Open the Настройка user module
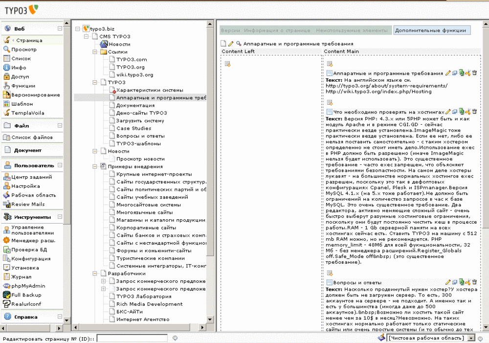The width and height of the screenshot is (489, 343). (x=25, y=186)
